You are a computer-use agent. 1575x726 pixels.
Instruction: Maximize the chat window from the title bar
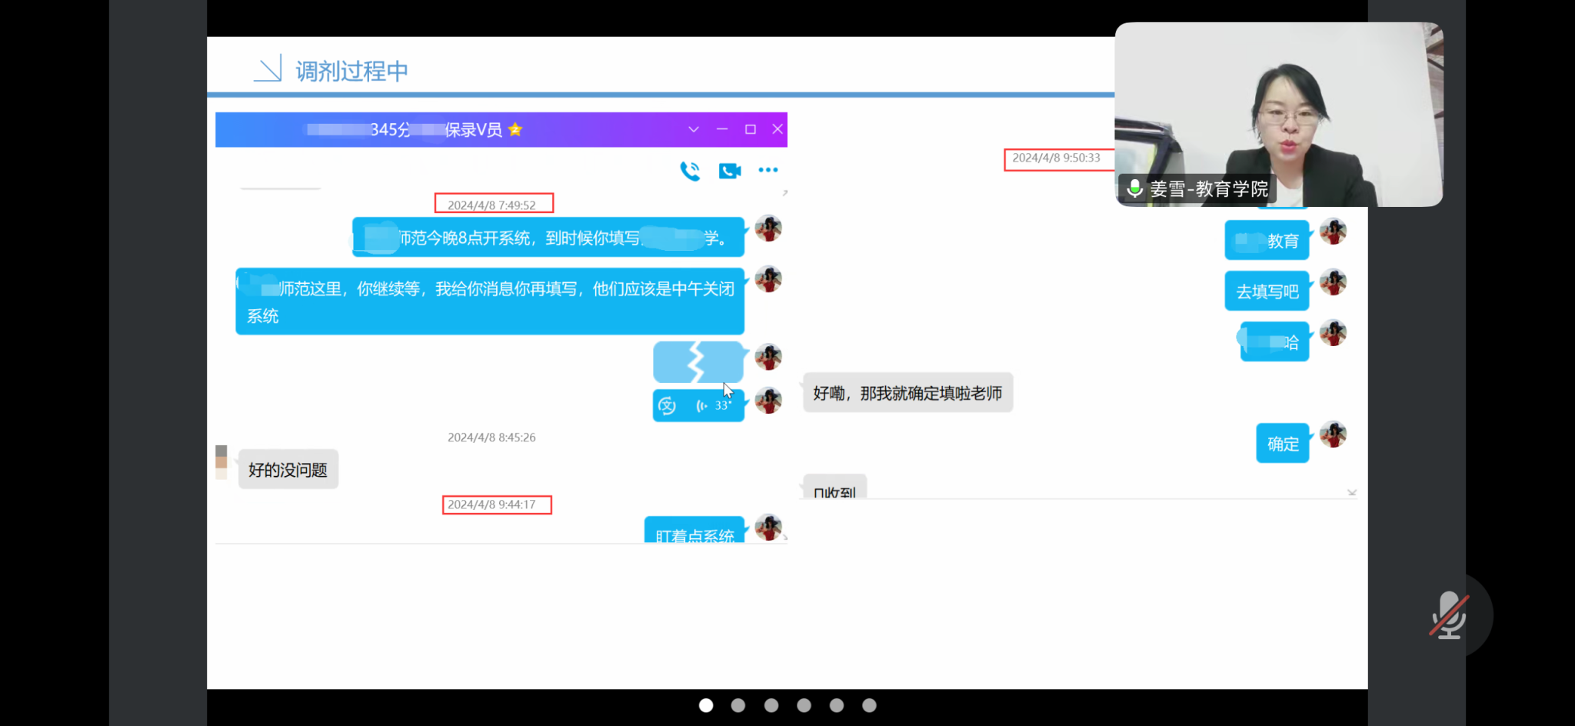point(750,129)
